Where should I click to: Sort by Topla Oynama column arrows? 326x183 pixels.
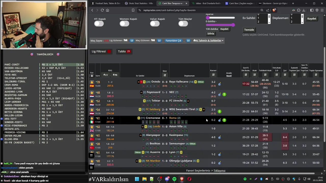tap(316, 74)
